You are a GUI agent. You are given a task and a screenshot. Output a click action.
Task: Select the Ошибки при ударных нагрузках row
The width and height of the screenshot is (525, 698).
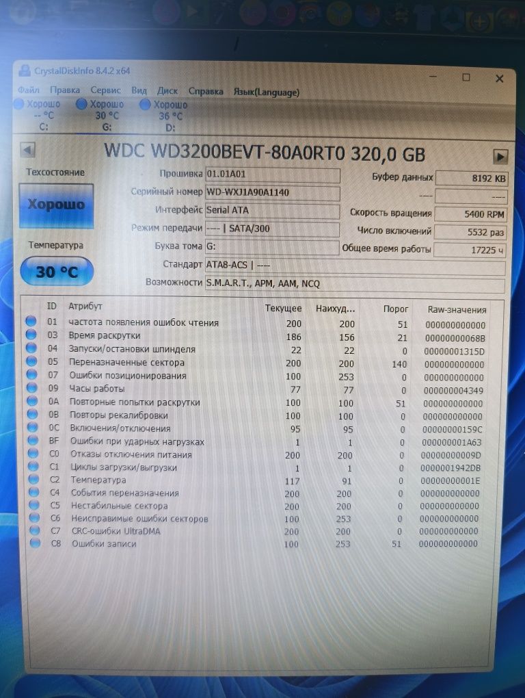point(255,442)
